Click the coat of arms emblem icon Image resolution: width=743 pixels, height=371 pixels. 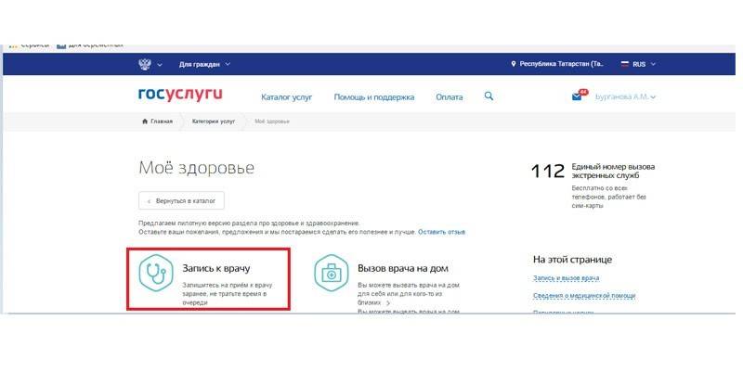point(145,64)
